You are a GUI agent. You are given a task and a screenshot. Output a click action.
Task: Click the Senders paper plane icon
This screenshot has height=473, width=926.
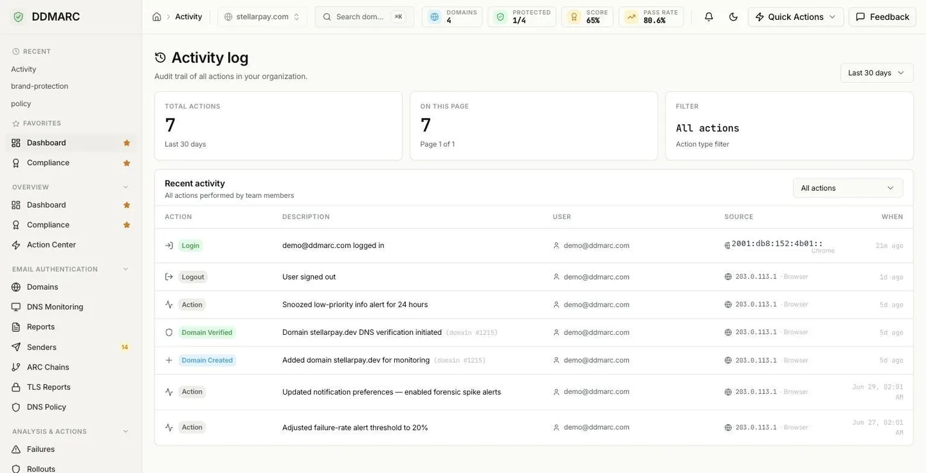pyautogui.click(x=16, y=347)
